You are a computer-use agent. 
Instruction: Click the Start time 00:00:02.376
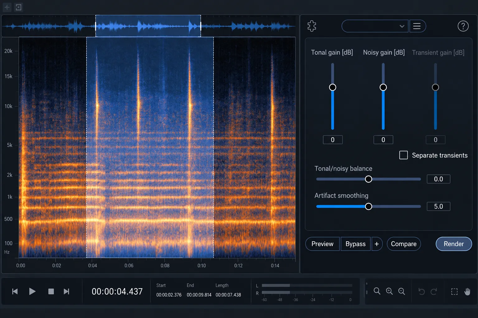point(169,295)
